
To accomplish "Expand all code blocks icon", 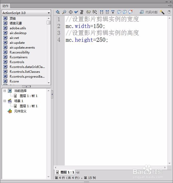I will pos(113,12).
